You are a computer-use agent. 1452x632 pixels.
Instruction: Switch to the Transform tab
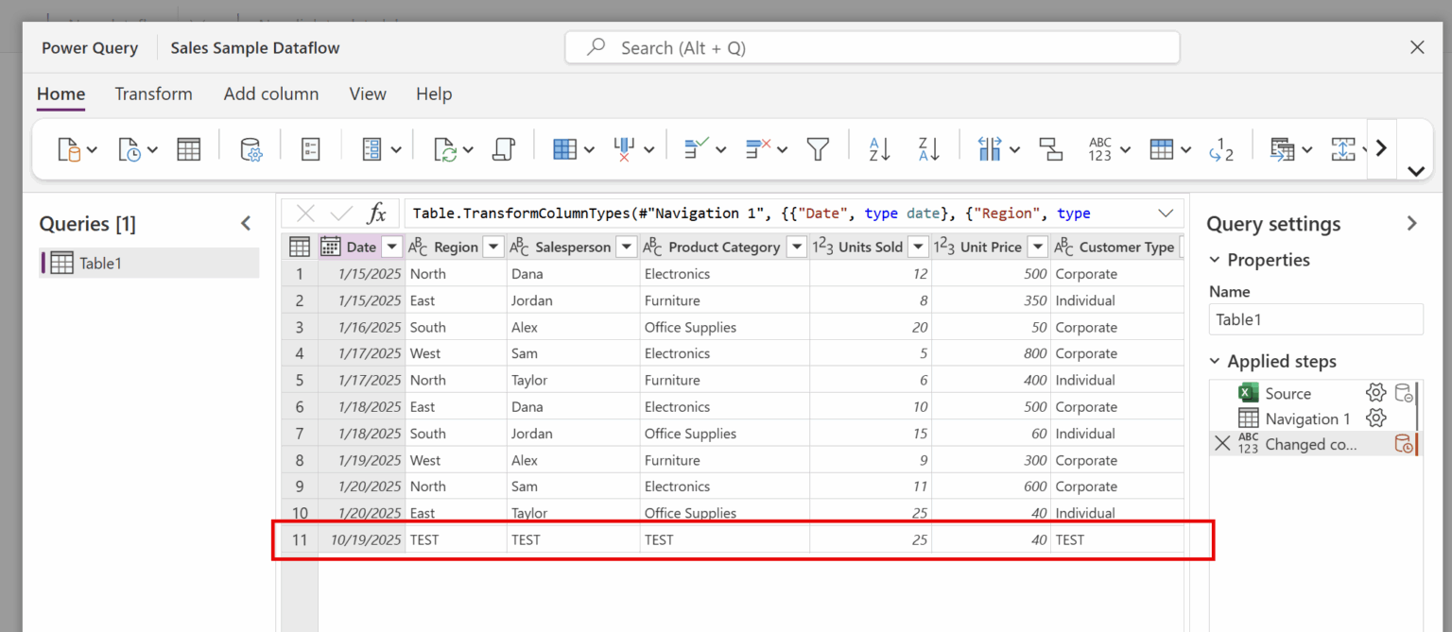click(x=153, y=94)
